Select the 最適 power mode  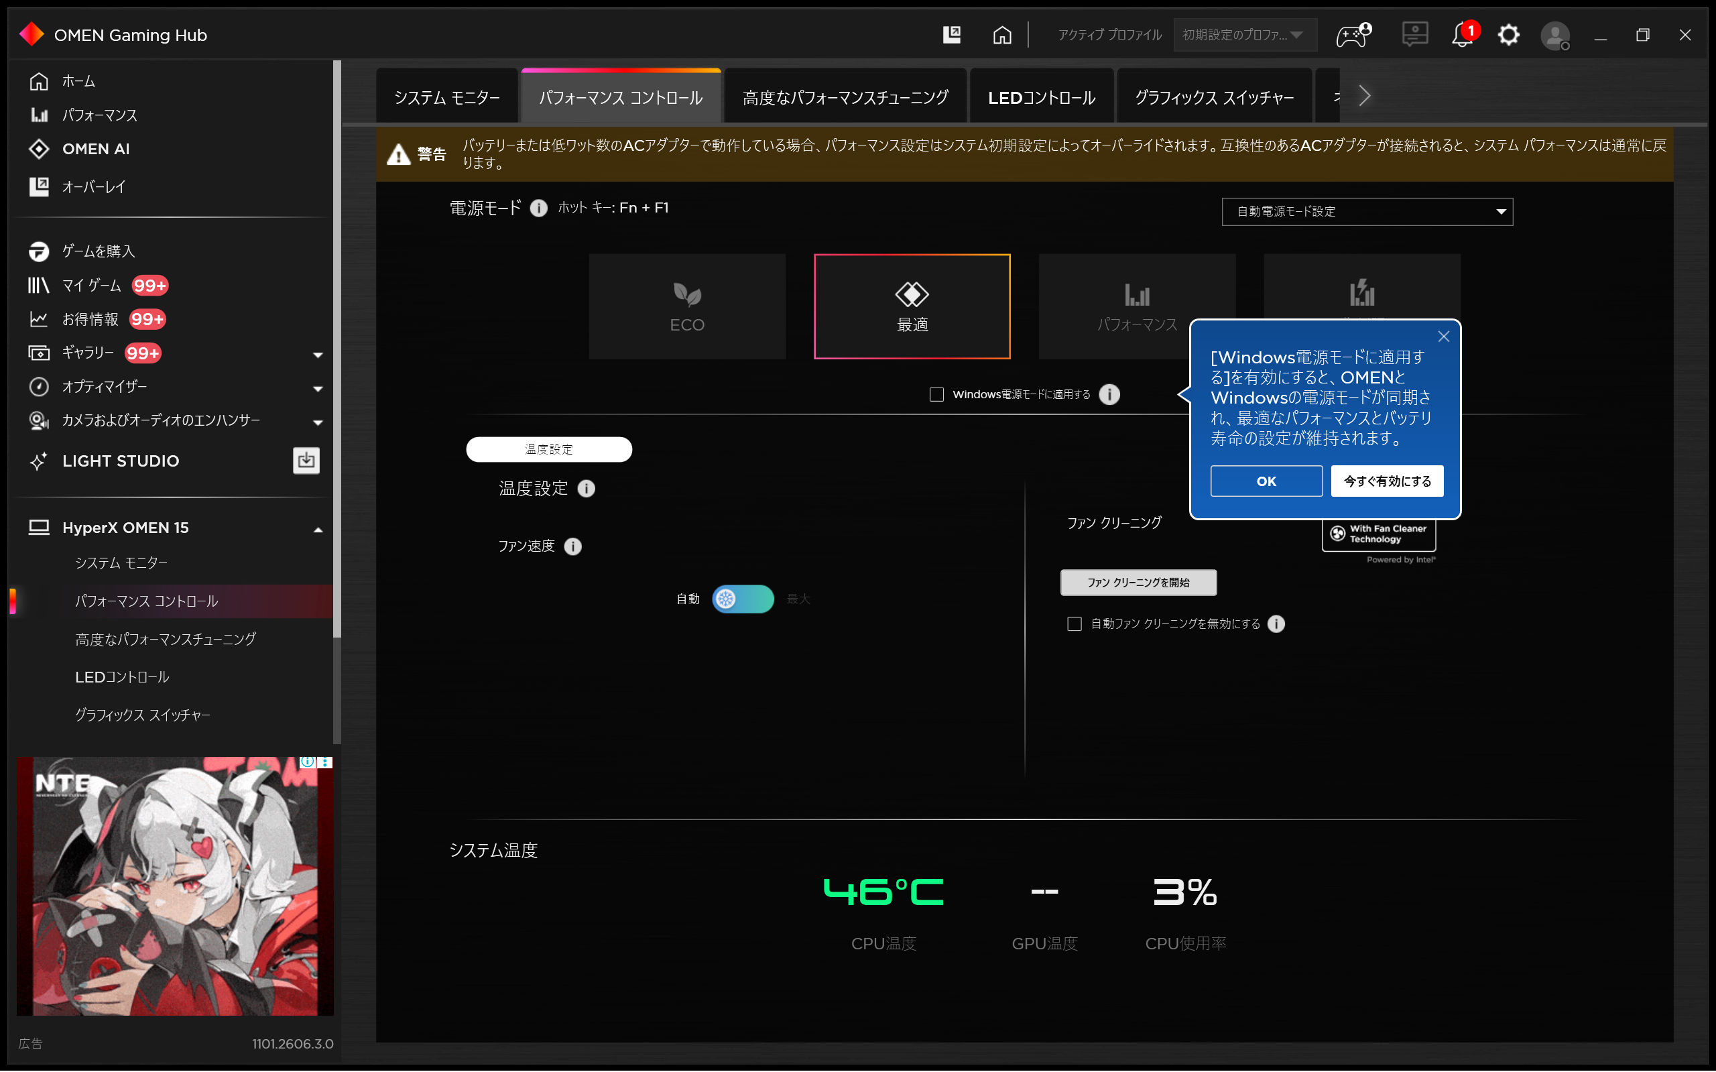click(x=912, y=306)
